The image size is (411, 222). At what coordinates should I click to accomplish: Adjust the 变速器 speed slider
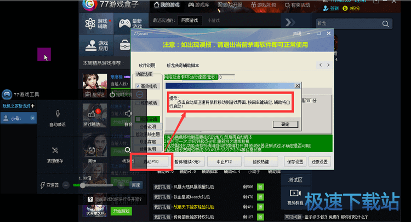point(83,185)
